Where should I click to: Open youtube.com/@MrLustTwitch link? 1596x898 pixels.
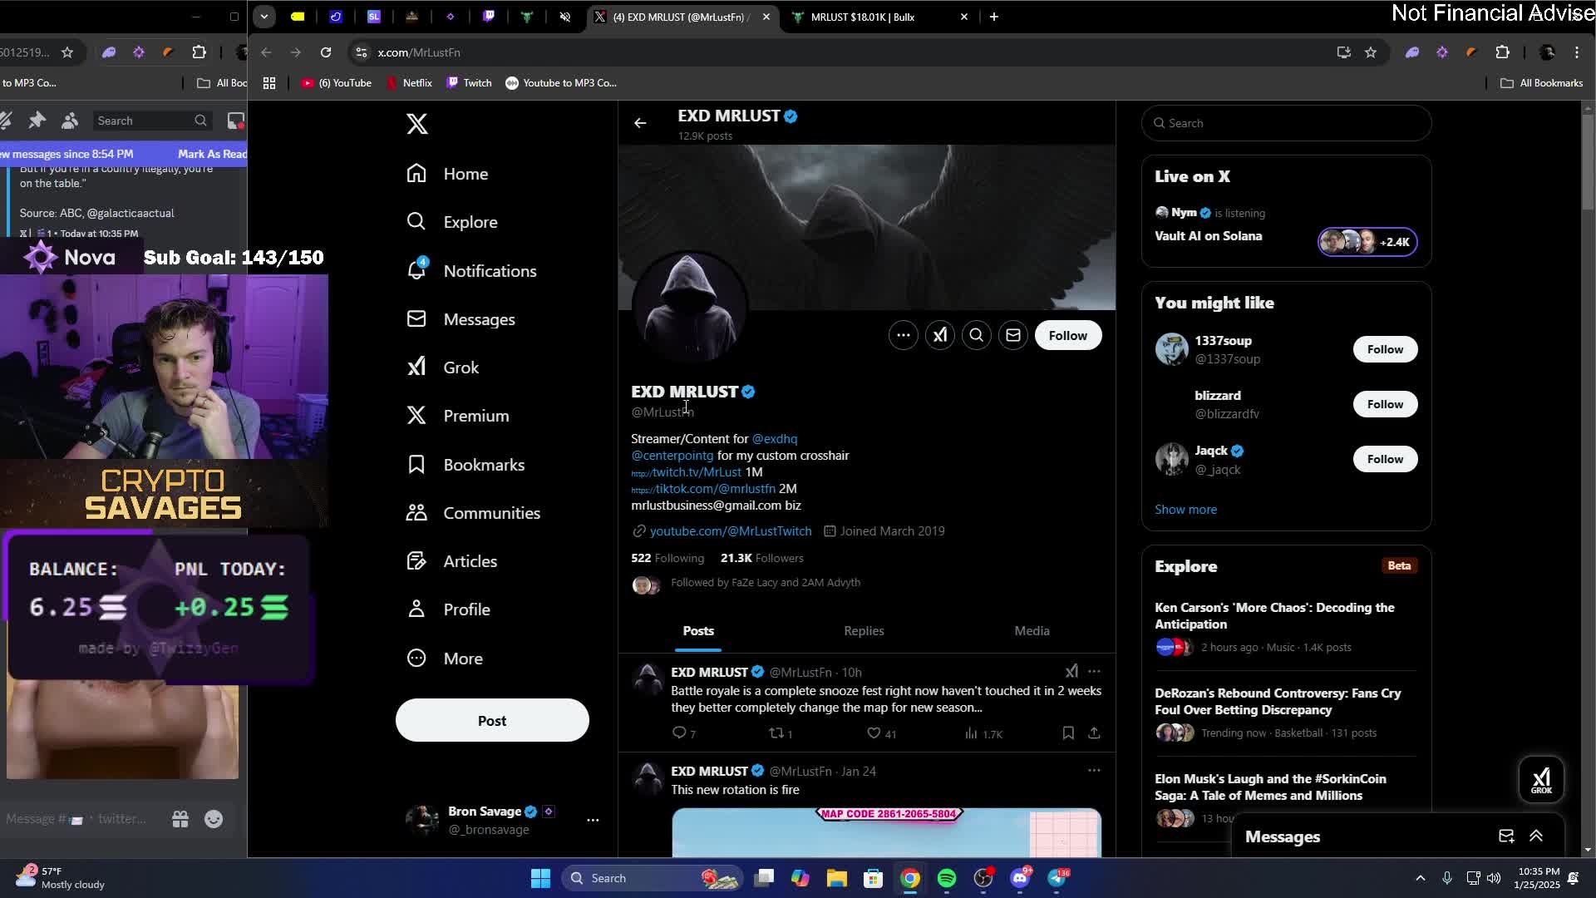[731, 531]
